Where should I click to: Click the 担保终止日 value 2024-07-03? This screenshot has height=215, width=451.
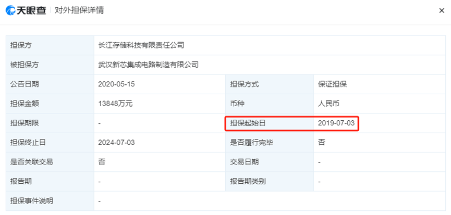point(116,142)
